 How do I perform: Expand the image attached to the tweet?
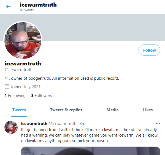tap(91, 151)
